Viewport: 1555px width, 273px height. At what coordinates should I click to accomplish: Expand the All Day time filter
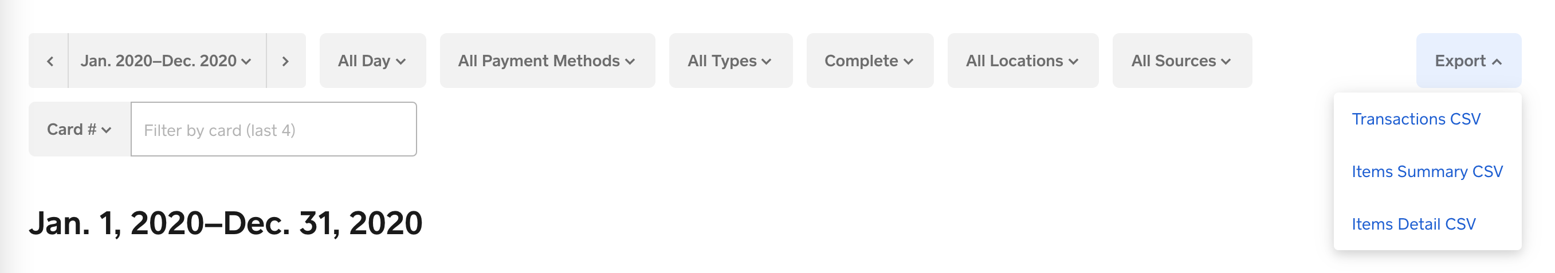(x=372, y=61)
